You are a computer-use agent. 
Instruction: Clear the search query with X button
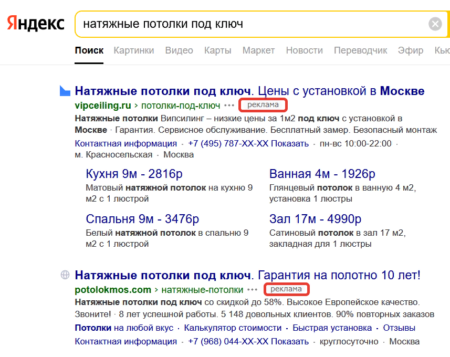(x=435, y=24)
